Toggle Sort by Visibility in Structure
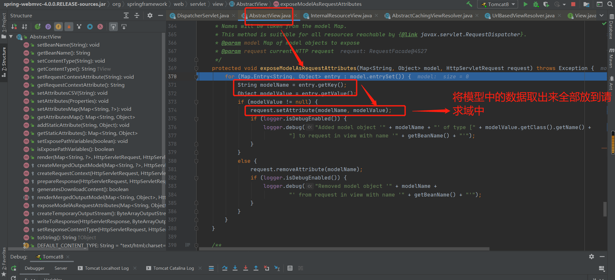Viewport: 615px width, 280px height. 14,27
